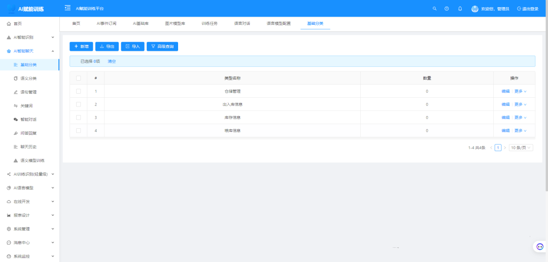Check the box for the 仓储管理 row

pyautogui.click(x=78, y=91)
